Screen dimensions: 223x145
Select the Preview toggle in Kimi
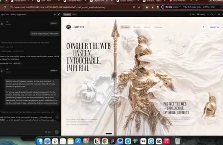(x=67, y=14)
